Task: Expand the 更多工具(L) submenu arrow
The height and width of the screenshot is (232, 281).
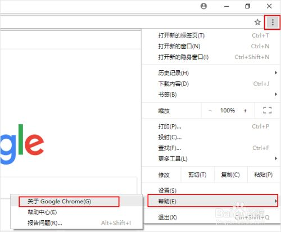Action: tap(276, 158)
